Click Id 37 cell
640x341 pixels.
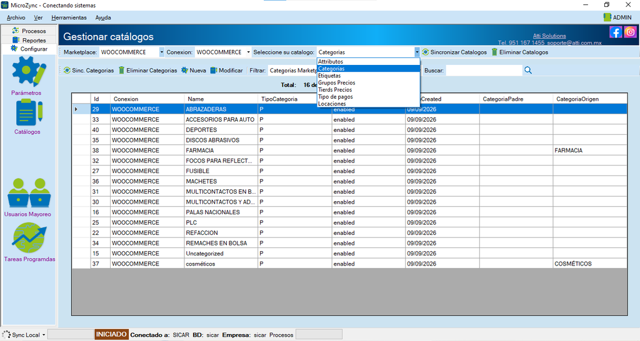pyautogui.click(x=100, y=264)
